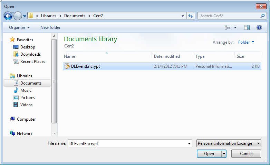
Task: Click the 2/14/2012 7:41 PM date cell
Action: pyautogui.click(x=171, y=66)
